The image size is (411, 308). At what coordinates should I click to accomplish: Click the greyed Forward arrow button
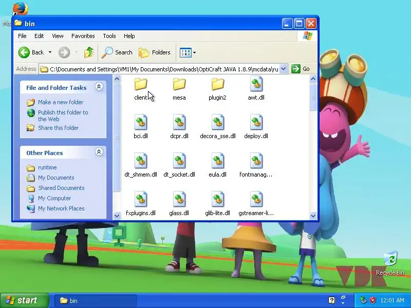click(x=64, y=52)
